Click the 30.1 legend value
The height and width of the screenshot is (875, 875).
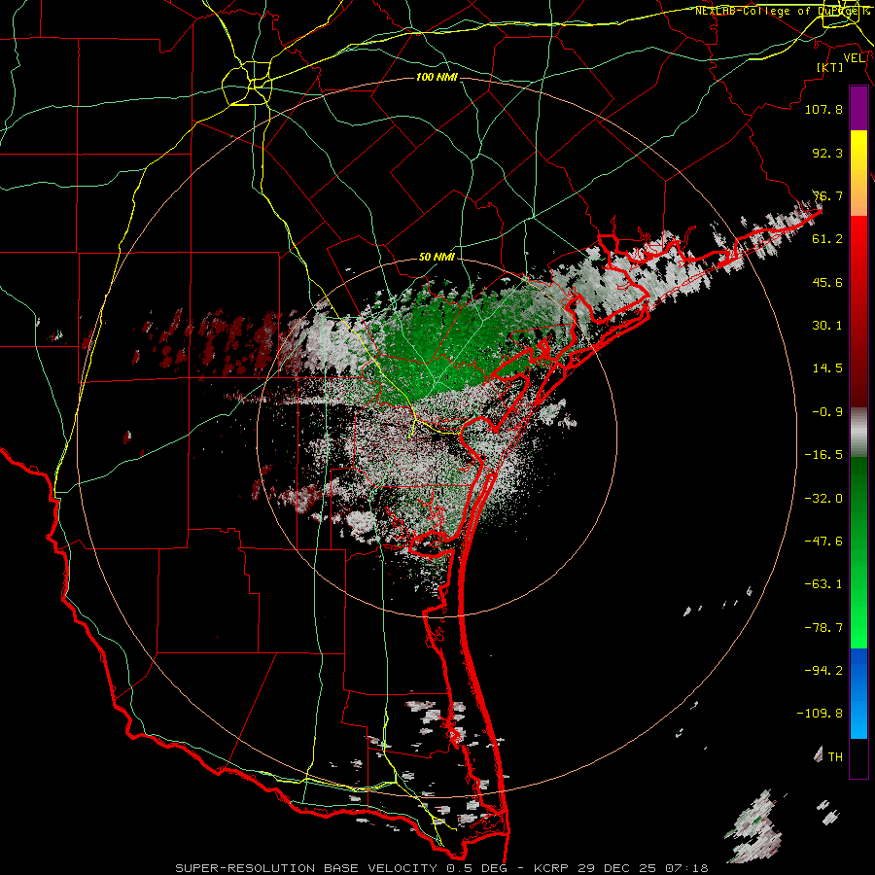point(827,326)
